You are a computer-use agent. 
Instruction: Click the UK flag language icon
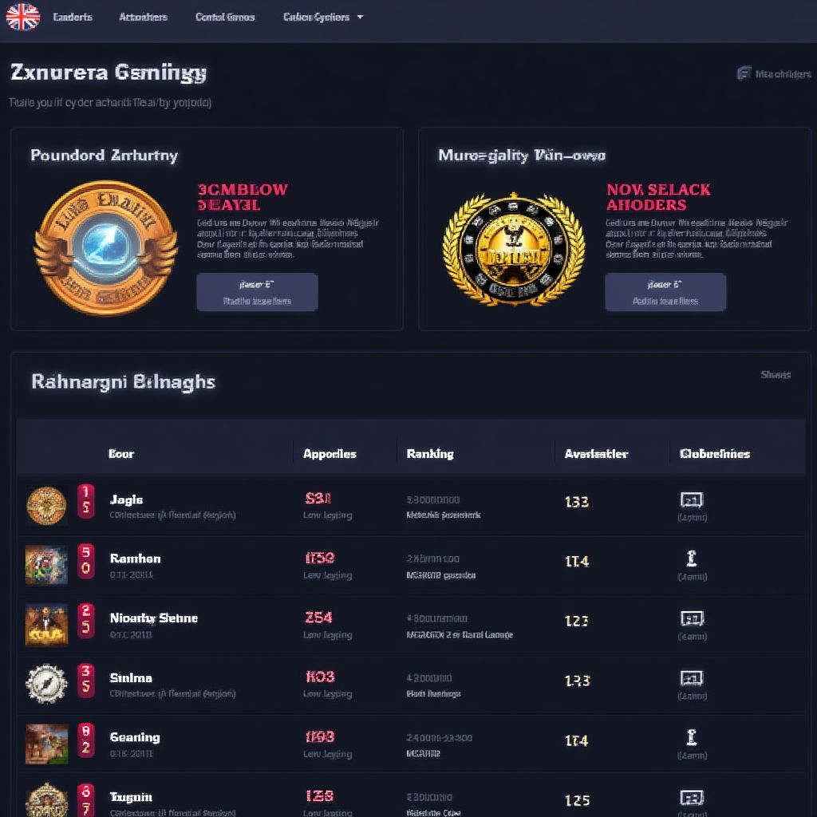[x=23, y=17]
